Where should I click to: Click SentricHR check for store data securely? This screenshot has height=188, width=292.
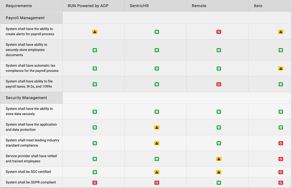point(157,112)
